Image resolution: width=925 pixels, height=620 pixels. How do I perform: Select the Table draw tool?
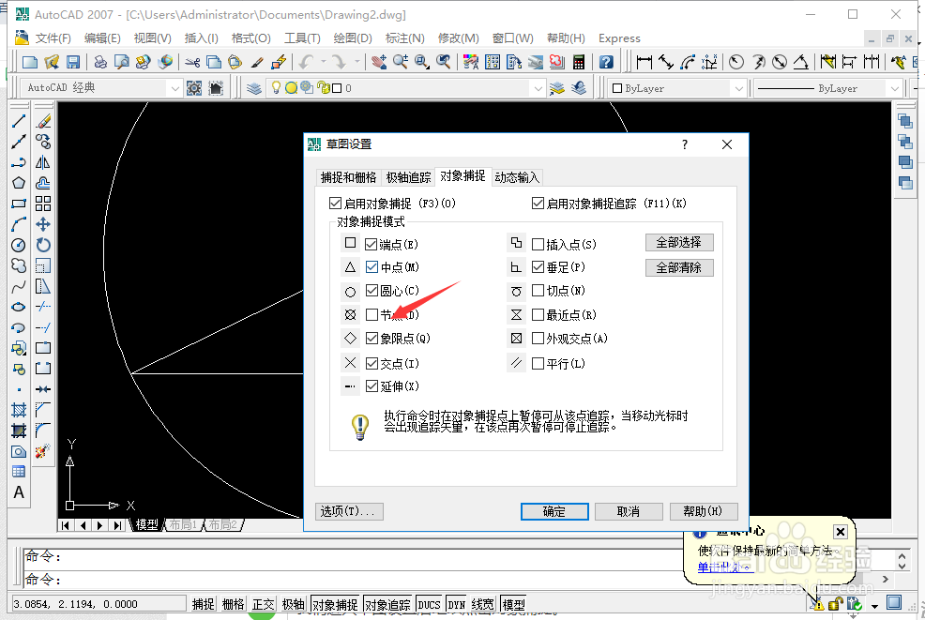[19, 472]
